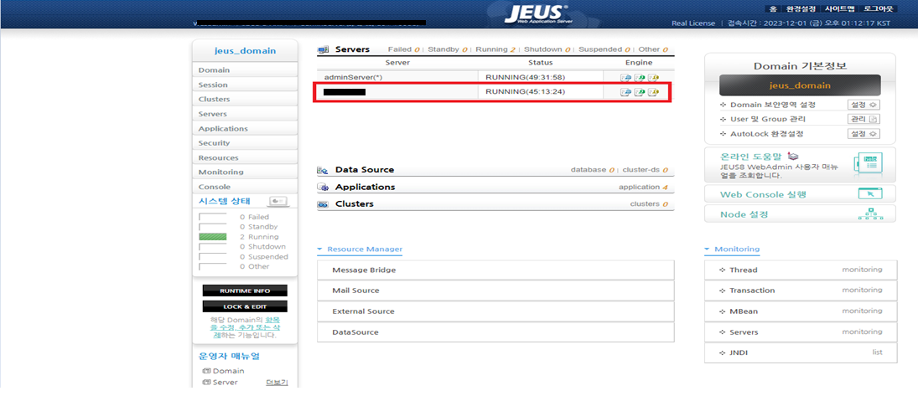Click the Web Console window icon
The height and width of the screenshot is (396, 918).
pyautogui.click(x=869, y=194)
